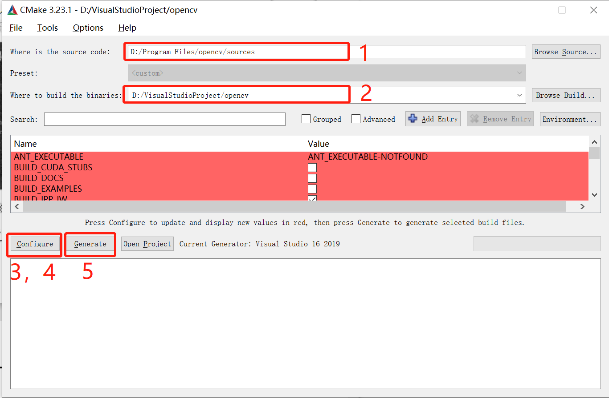The width and height of the screenshot is (609, 398).
Task: Open the Tools menu
Action: (x=48, y=28)
